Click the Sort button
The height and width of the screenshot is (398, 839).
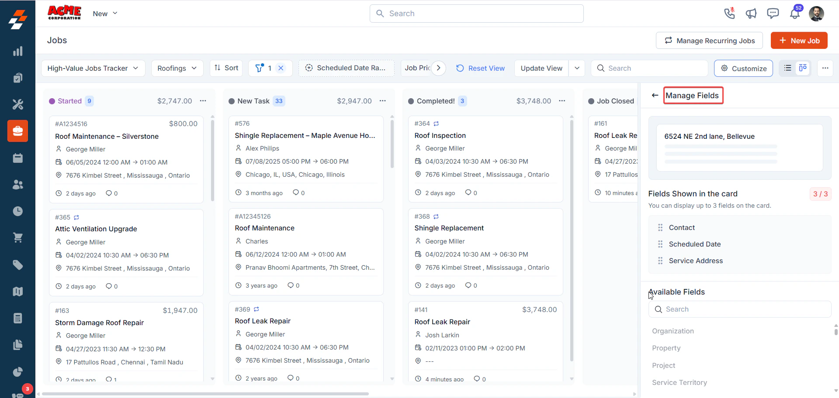pyautogui.click(x=226, y=68)
